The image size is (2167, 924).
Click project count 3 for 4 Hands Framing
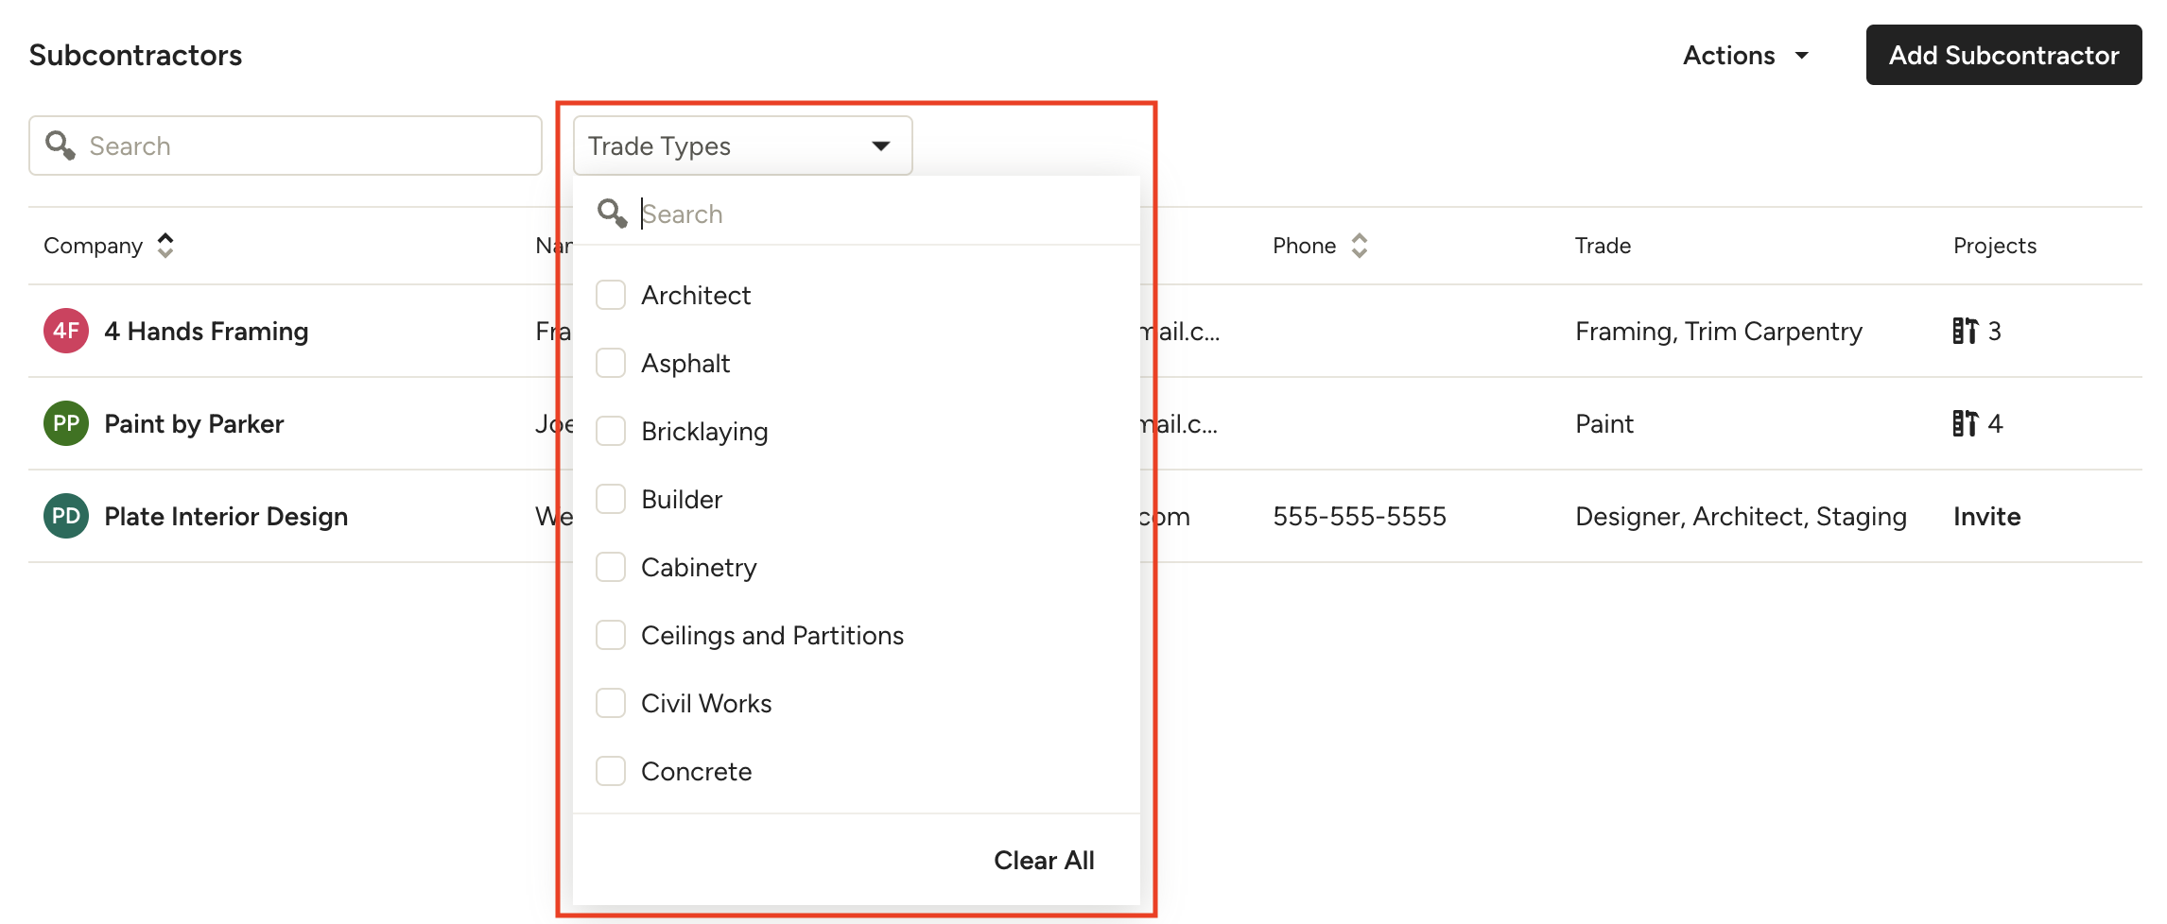pyautogui.click(x=1994, y=331)
